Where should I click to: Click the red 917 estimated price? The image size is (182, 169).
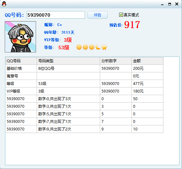(x=132, y=25)
